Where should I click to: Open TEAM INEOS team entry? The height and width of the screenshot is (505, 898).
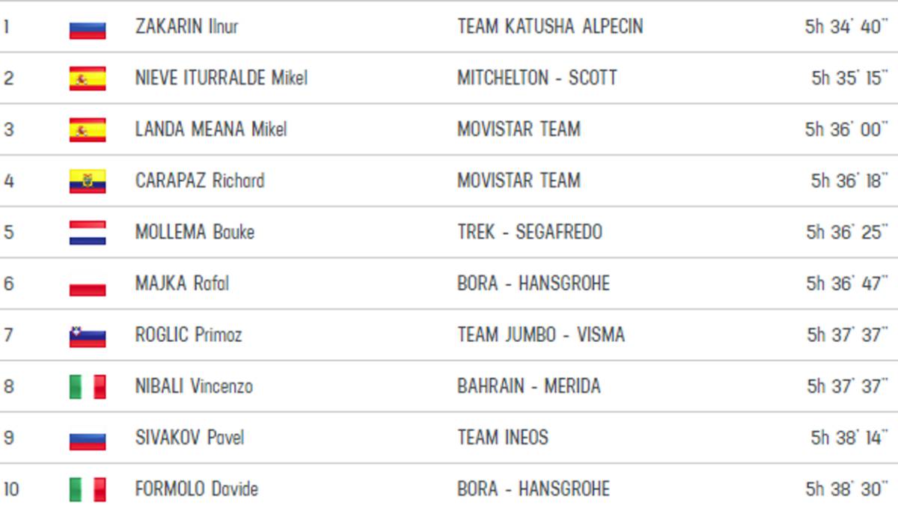coord(503,438)
